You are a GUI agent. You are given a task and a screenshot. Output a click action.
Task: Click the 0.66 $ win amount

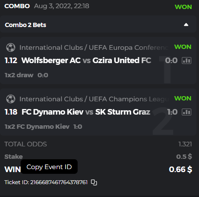tap(181, 170)
